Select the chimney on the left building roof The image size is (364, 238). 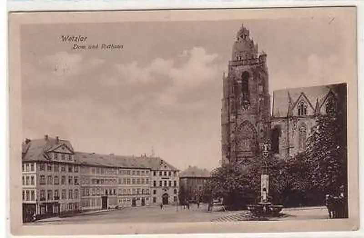pyautogui.click(x=46, y=137)
